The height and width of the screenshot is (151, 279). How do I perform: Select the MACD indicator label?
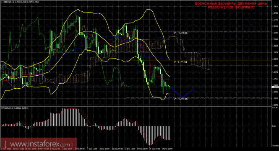(15, 108)
